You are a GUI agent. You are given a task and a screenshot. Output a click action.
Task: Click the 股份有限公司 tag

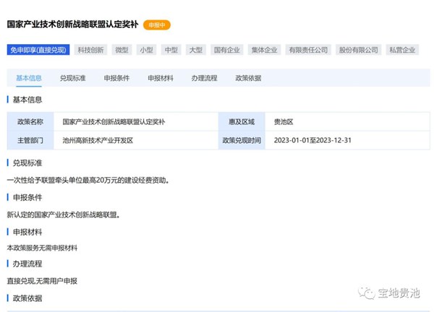point(358,50)
